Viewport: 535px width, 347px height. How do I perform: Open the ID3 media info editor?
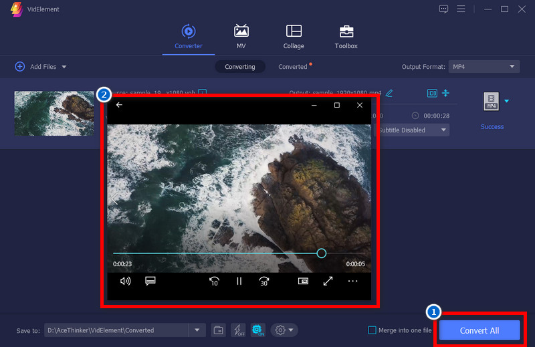pyautogui.click(x=431, y=92)
